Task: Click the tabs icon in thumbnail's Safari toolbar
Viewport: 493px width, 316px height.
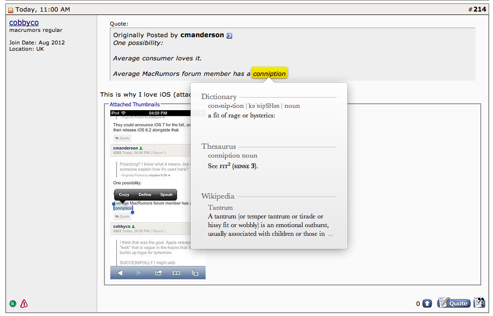Action: pyautogui.click(x=195, y=273)
